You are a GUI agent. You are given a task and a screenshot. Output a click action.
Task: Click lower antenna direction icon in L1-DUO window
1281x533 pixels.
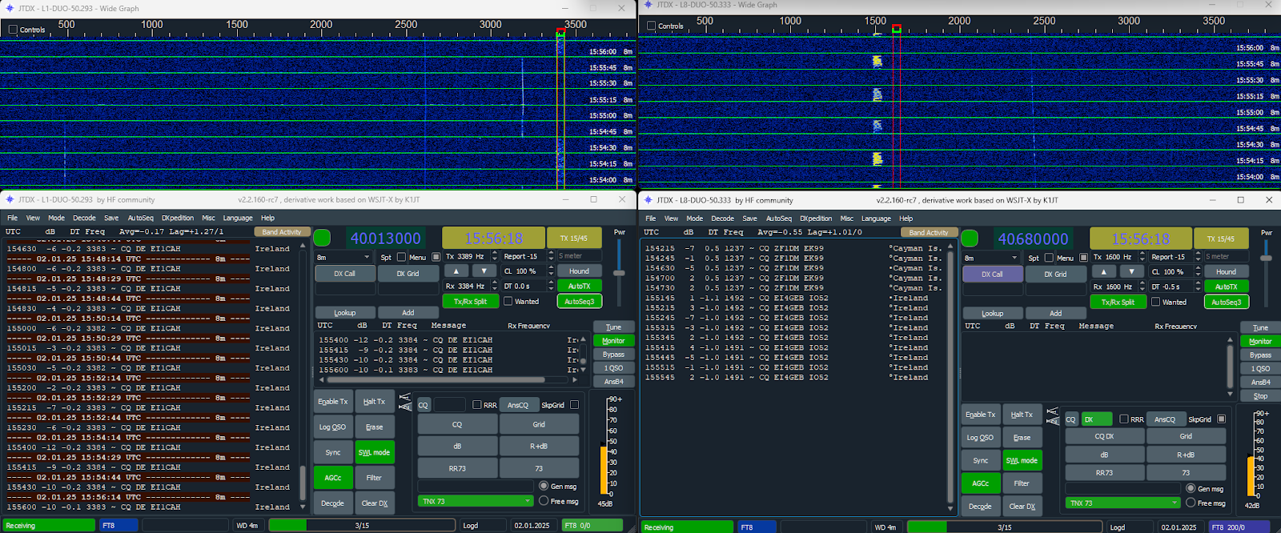(404, 408)
